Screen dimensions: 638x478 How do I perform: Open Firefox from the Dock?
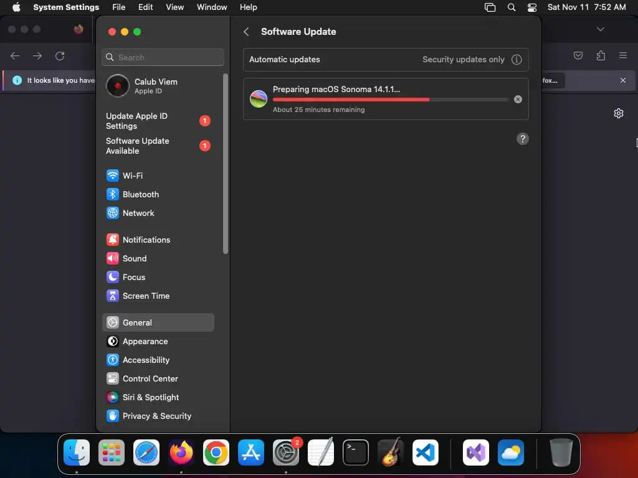181,452
